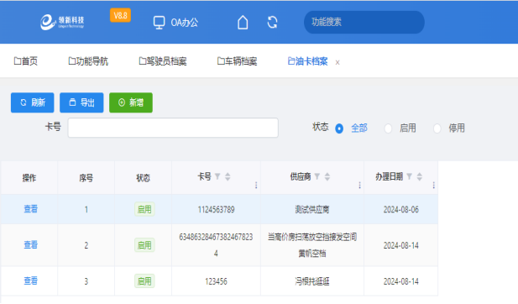This screenshot has height=304, width=518.
Task: Click supplier 测试供应商 cell
Action: [312, 209]
